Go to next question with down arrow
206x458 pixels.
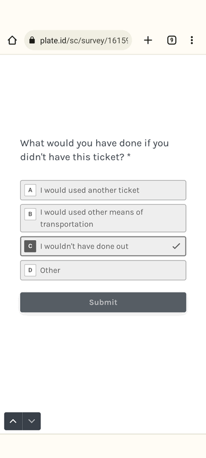[31, 421]
